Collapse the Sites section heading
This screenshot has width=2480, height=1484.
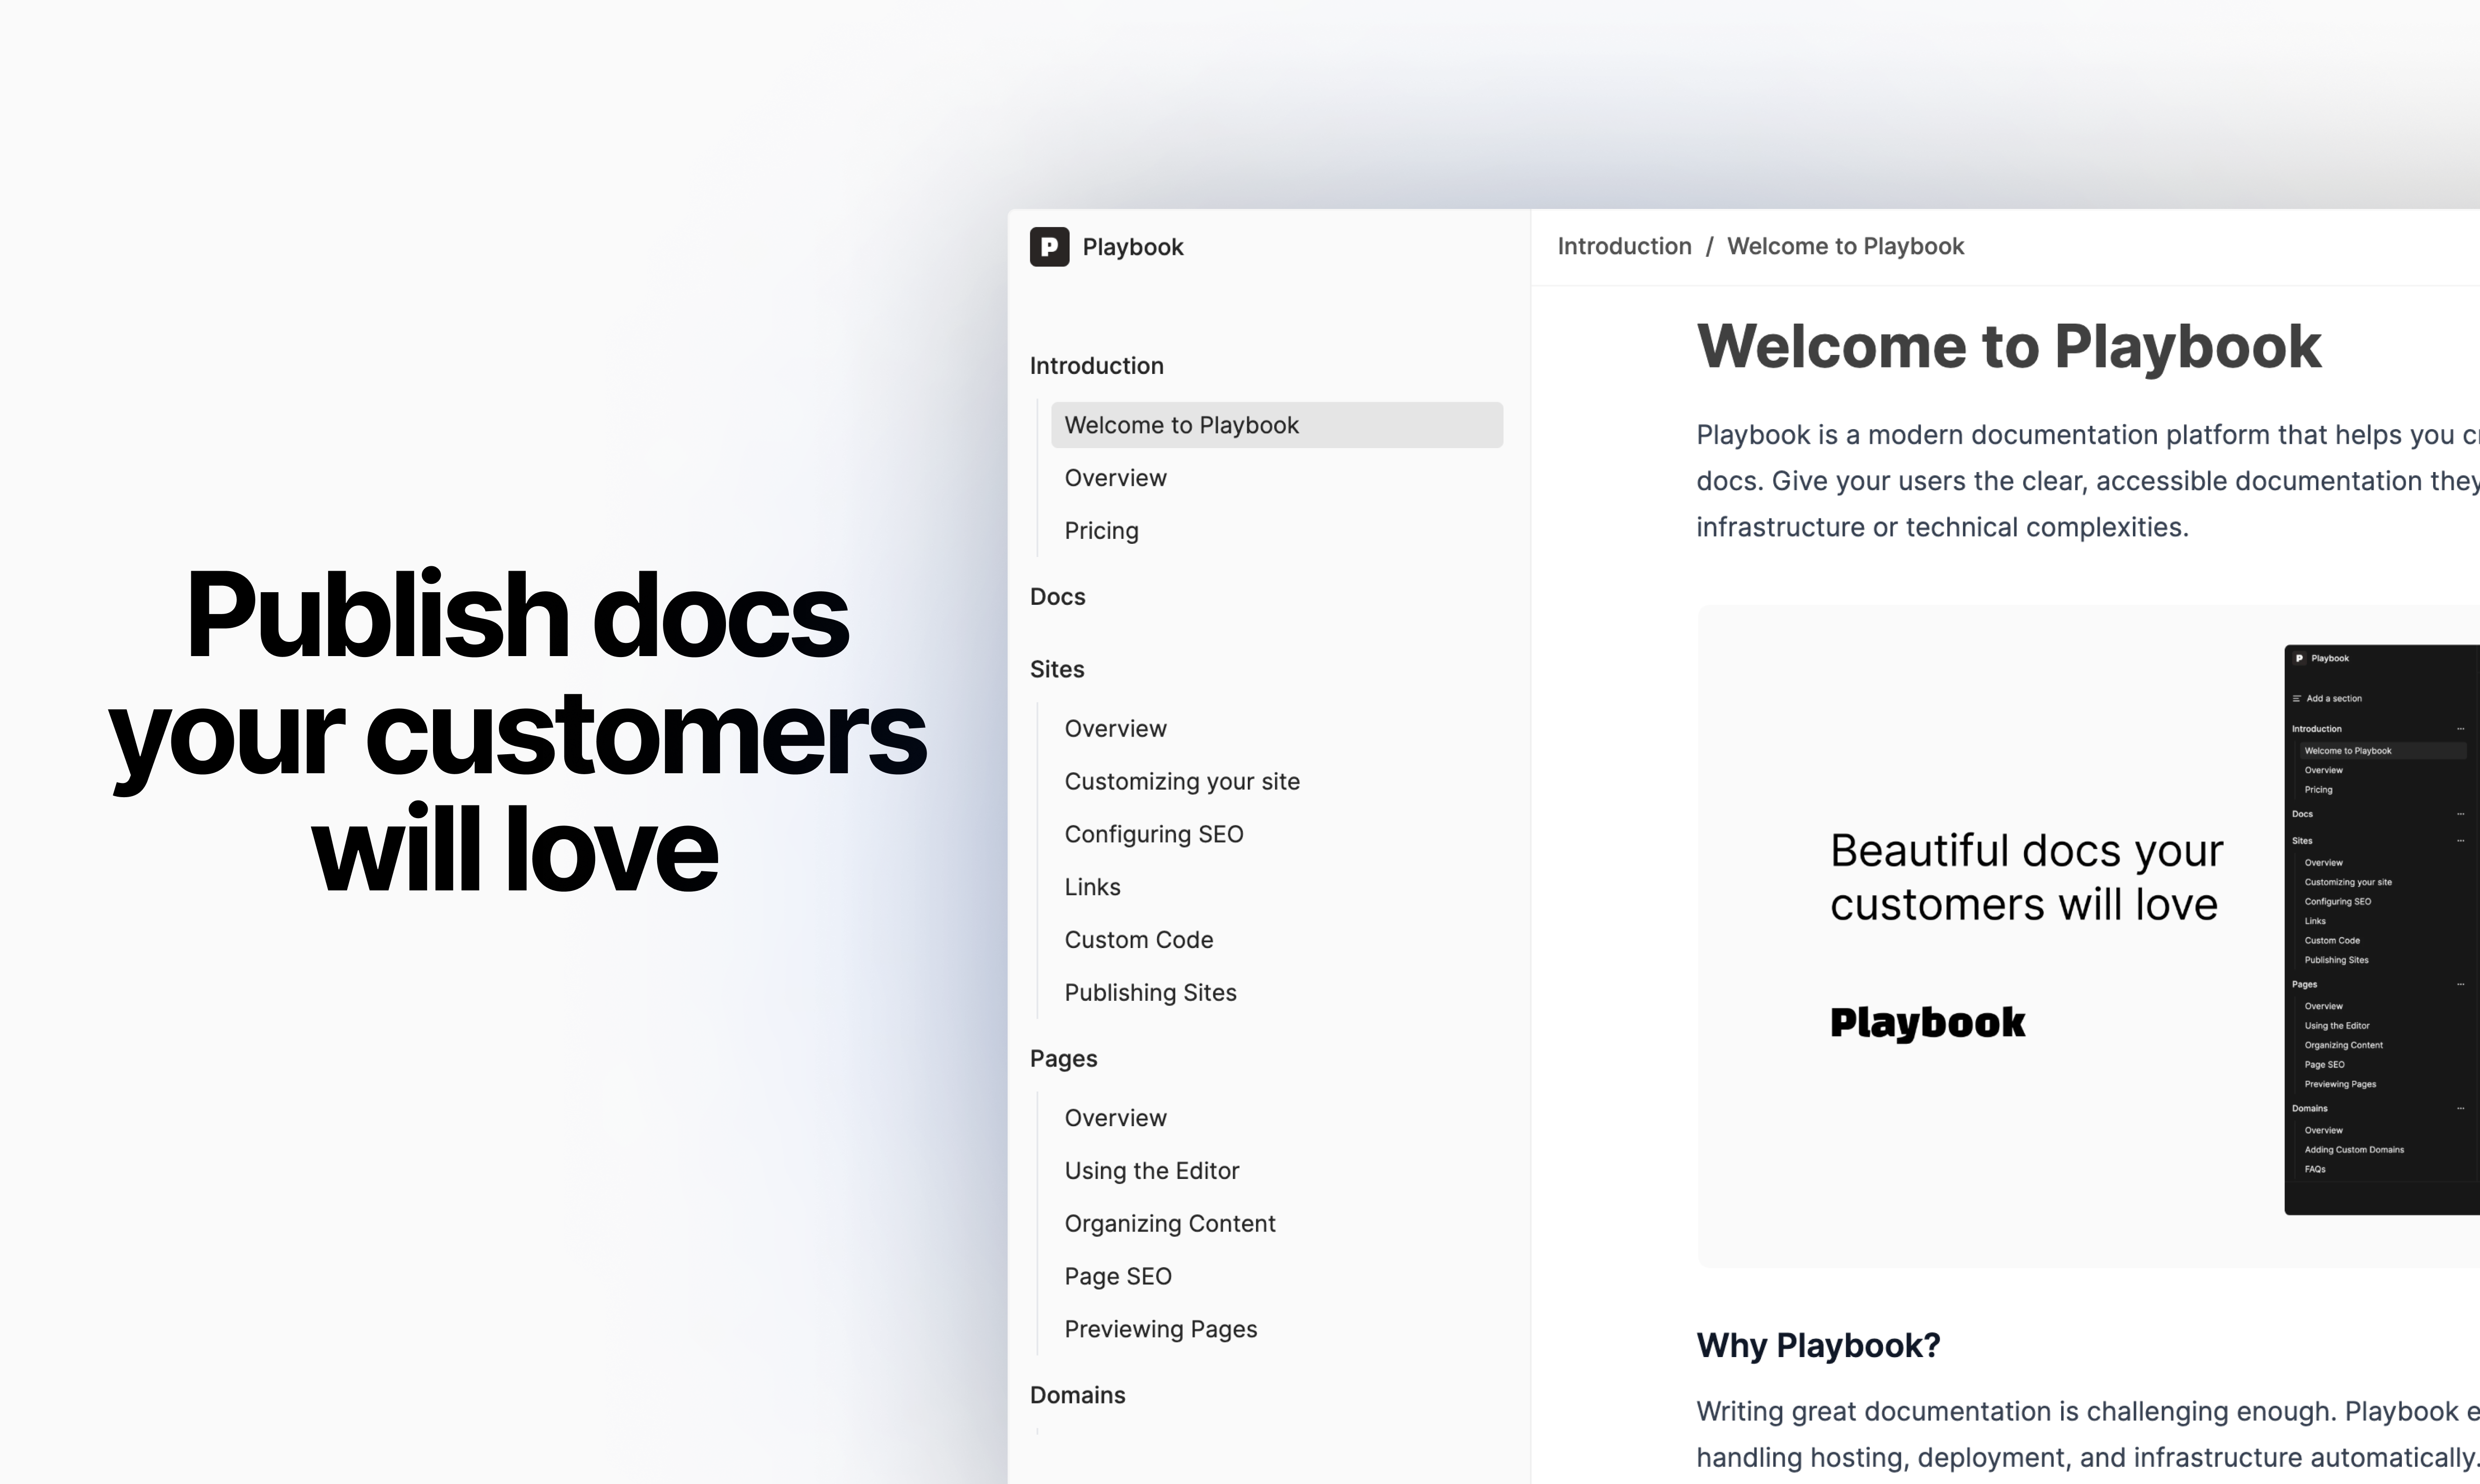click(x=1057, y=669)
